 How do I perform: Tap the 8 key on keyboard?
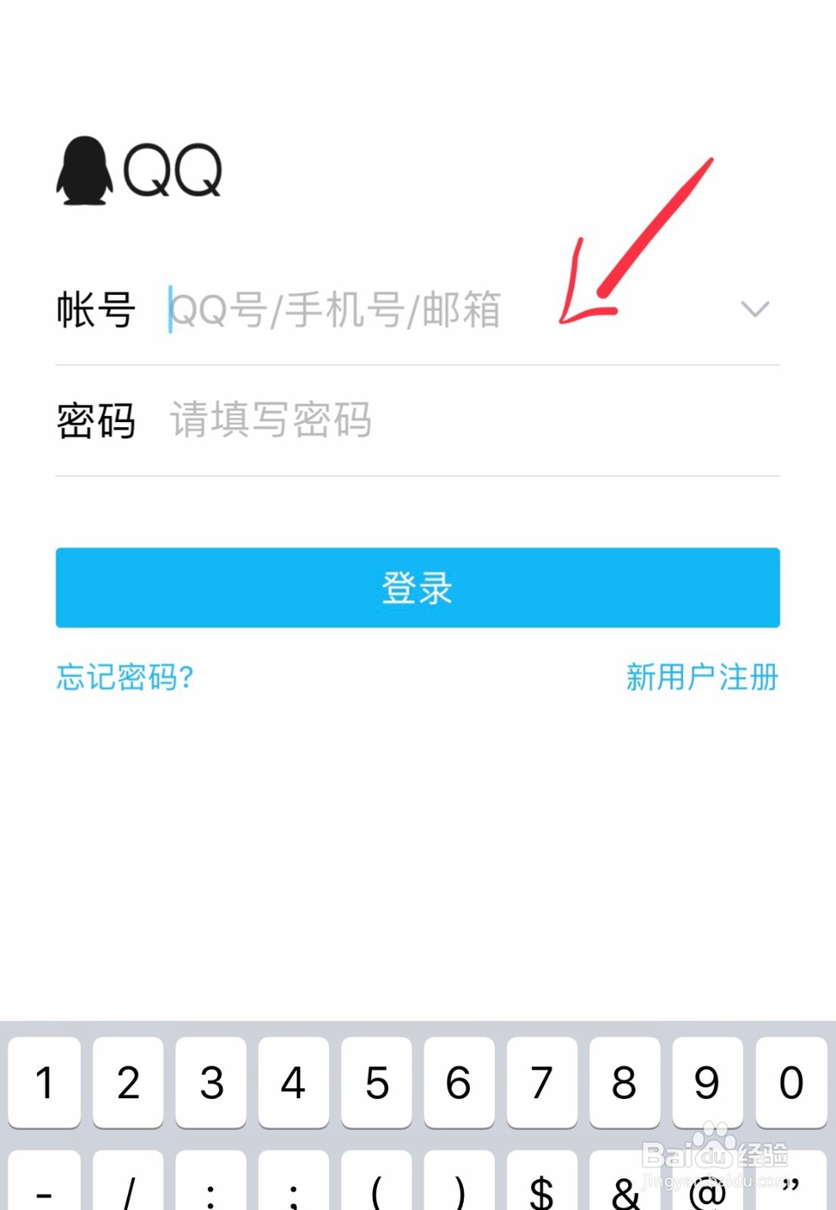pyautogui.click(x=624, y=1082)
